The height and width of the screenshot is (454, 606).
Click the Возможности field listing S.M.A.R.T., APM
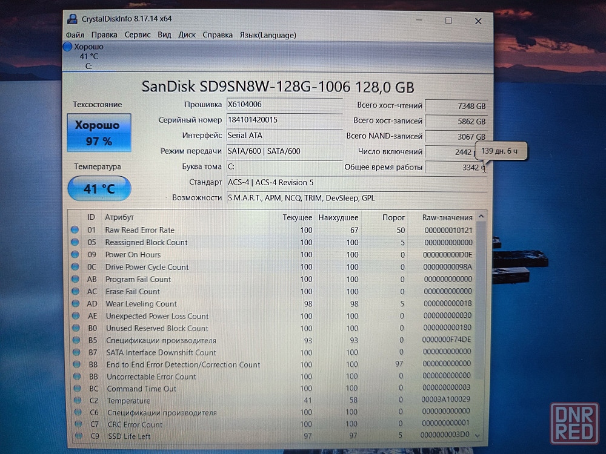pos(357,198)
